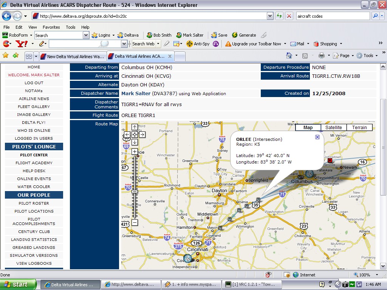Viewport: 387px width, 290px height.
Task: Open the PILOT CENTER link
Action: 34,155
